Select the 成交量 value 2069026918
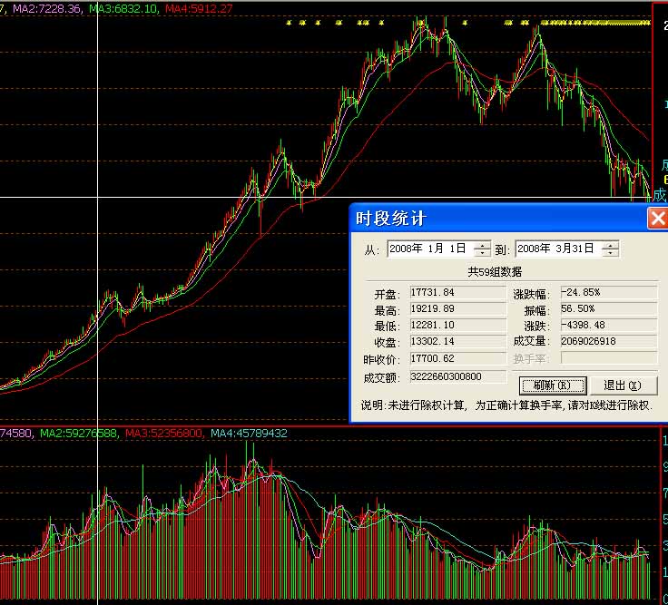The height and width of the screenshot is (605, 668). [609, 341]
